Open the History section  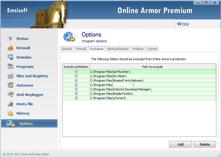click(x=23, y=113)
